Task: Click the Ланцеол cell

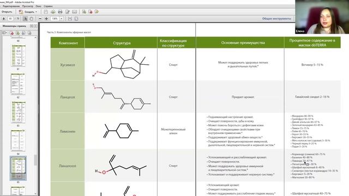Action: (68, 97)
